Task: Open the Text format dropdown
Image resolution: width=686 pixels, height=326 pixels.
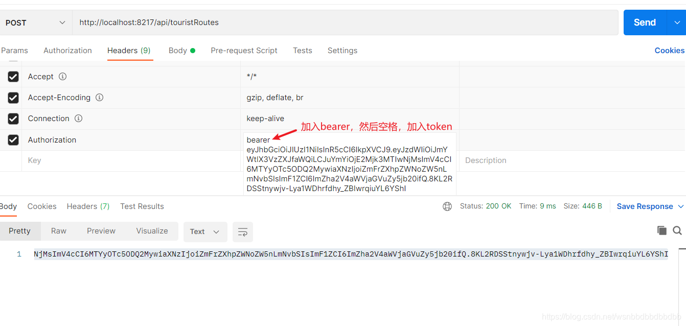Action: [x=205, y=231]
